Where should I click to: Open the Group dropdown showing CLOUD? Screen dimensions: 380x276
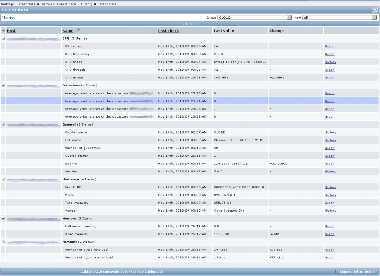pyautogui.click(x=289, y=18)
